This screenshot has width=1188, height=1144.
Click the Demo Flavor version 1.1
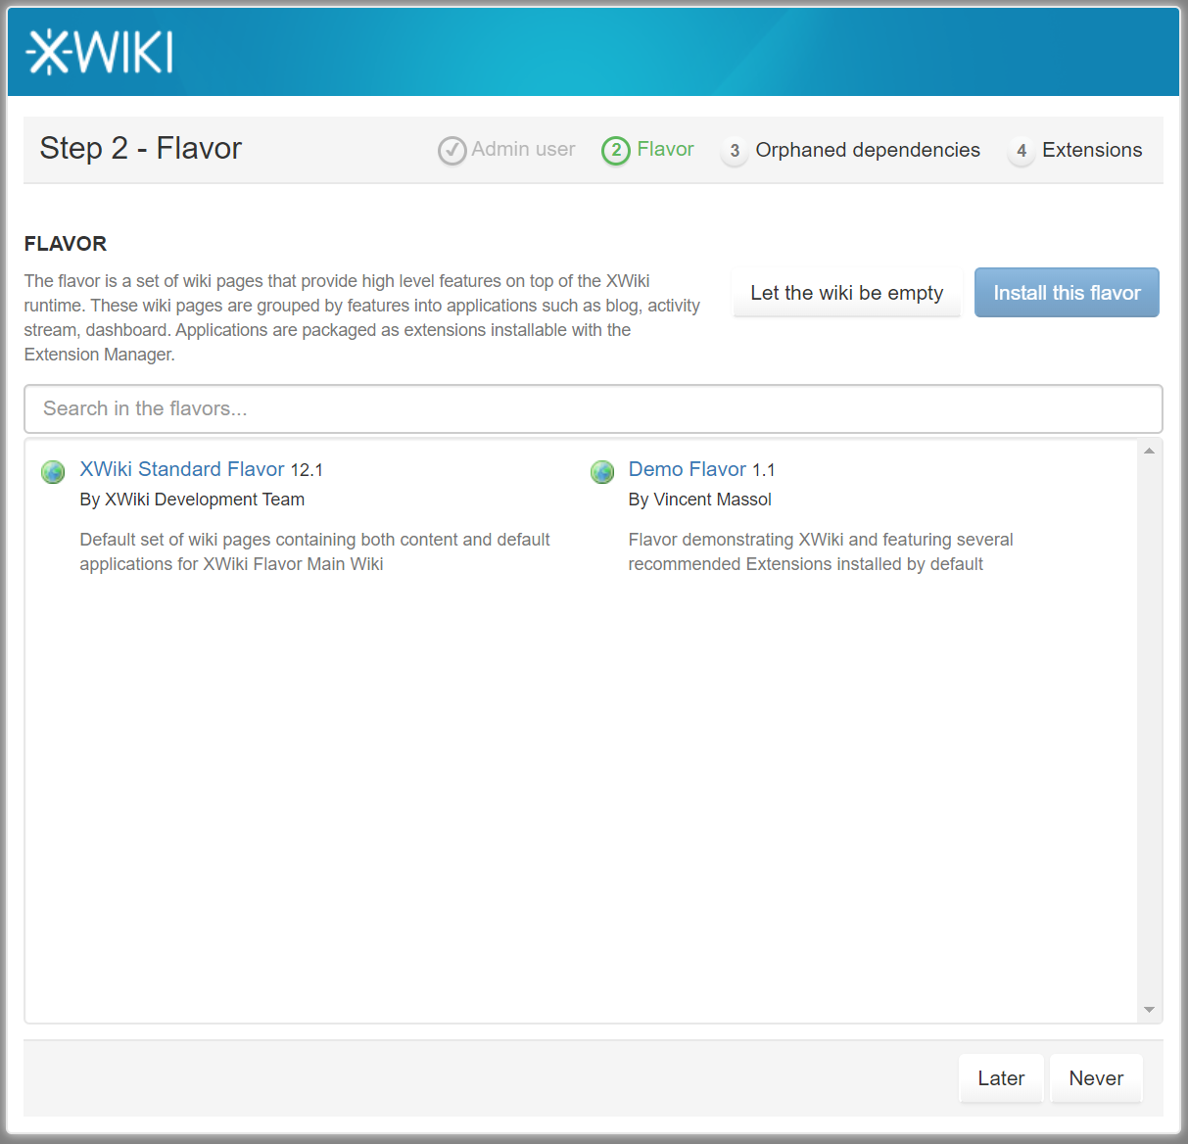pyautogui.click(x=764, y=470)
